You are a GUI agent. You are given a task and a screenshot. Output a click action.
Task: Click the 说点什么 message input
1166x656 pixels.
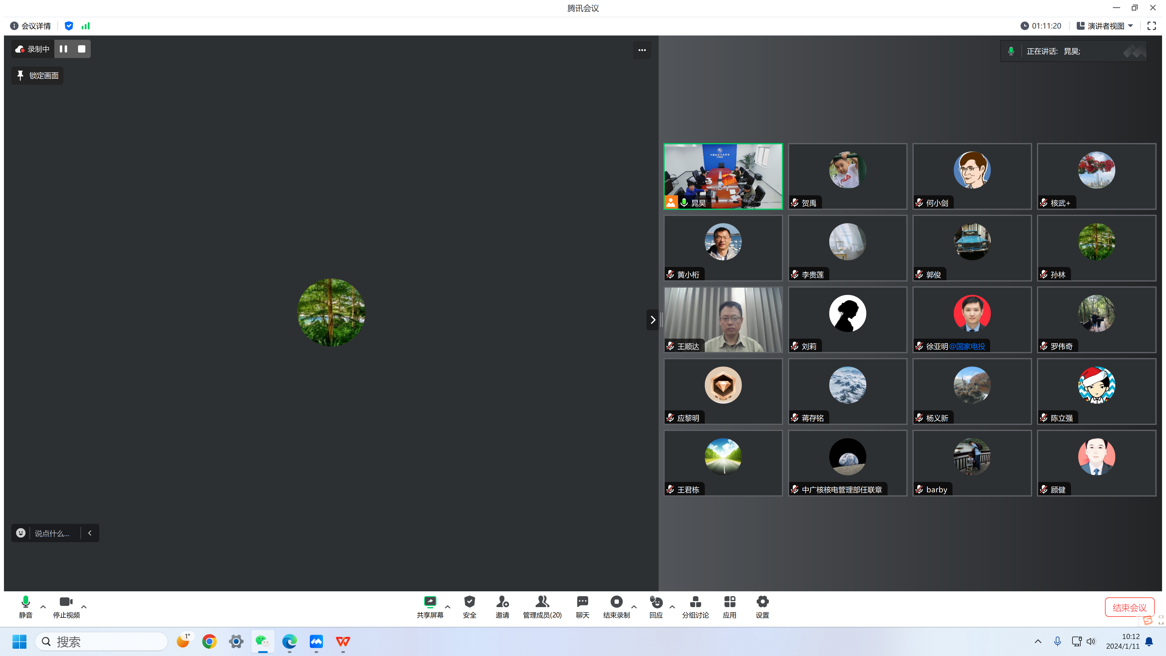(52, 533)
